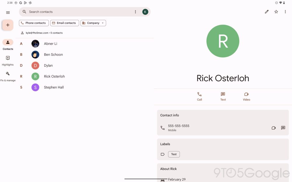Open contact details overflow menu
Viewport: 292px width, 182px height.
tap(285, 12)
